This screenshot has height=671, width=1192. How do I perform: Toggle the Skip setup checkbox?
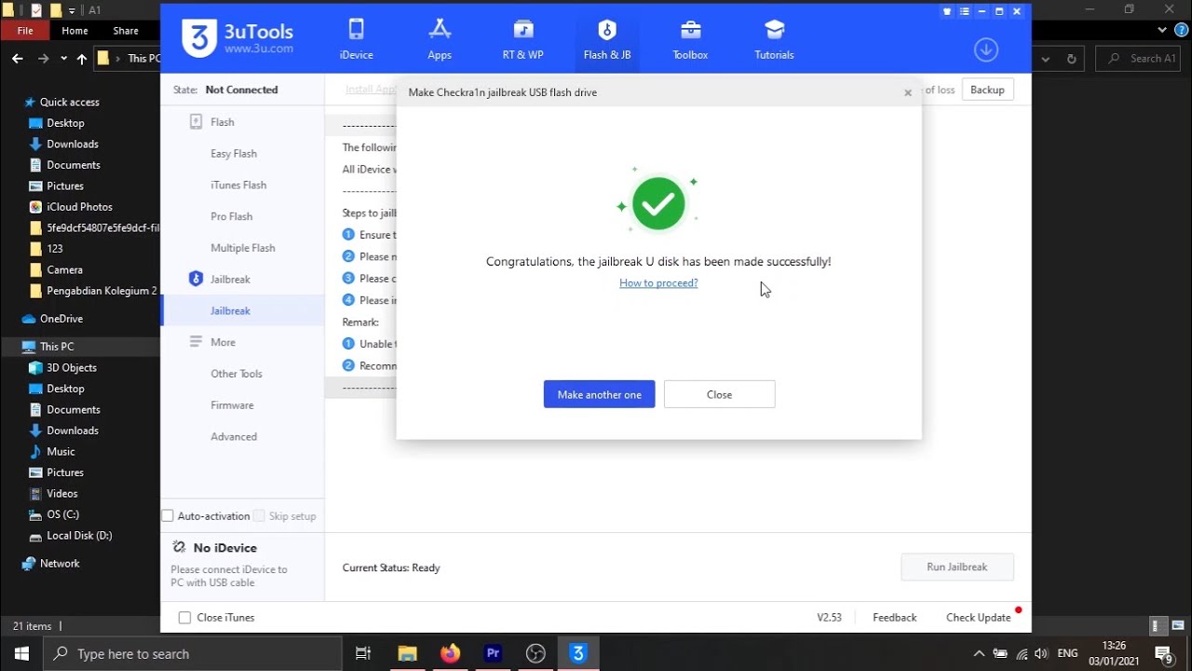point(260,516)
